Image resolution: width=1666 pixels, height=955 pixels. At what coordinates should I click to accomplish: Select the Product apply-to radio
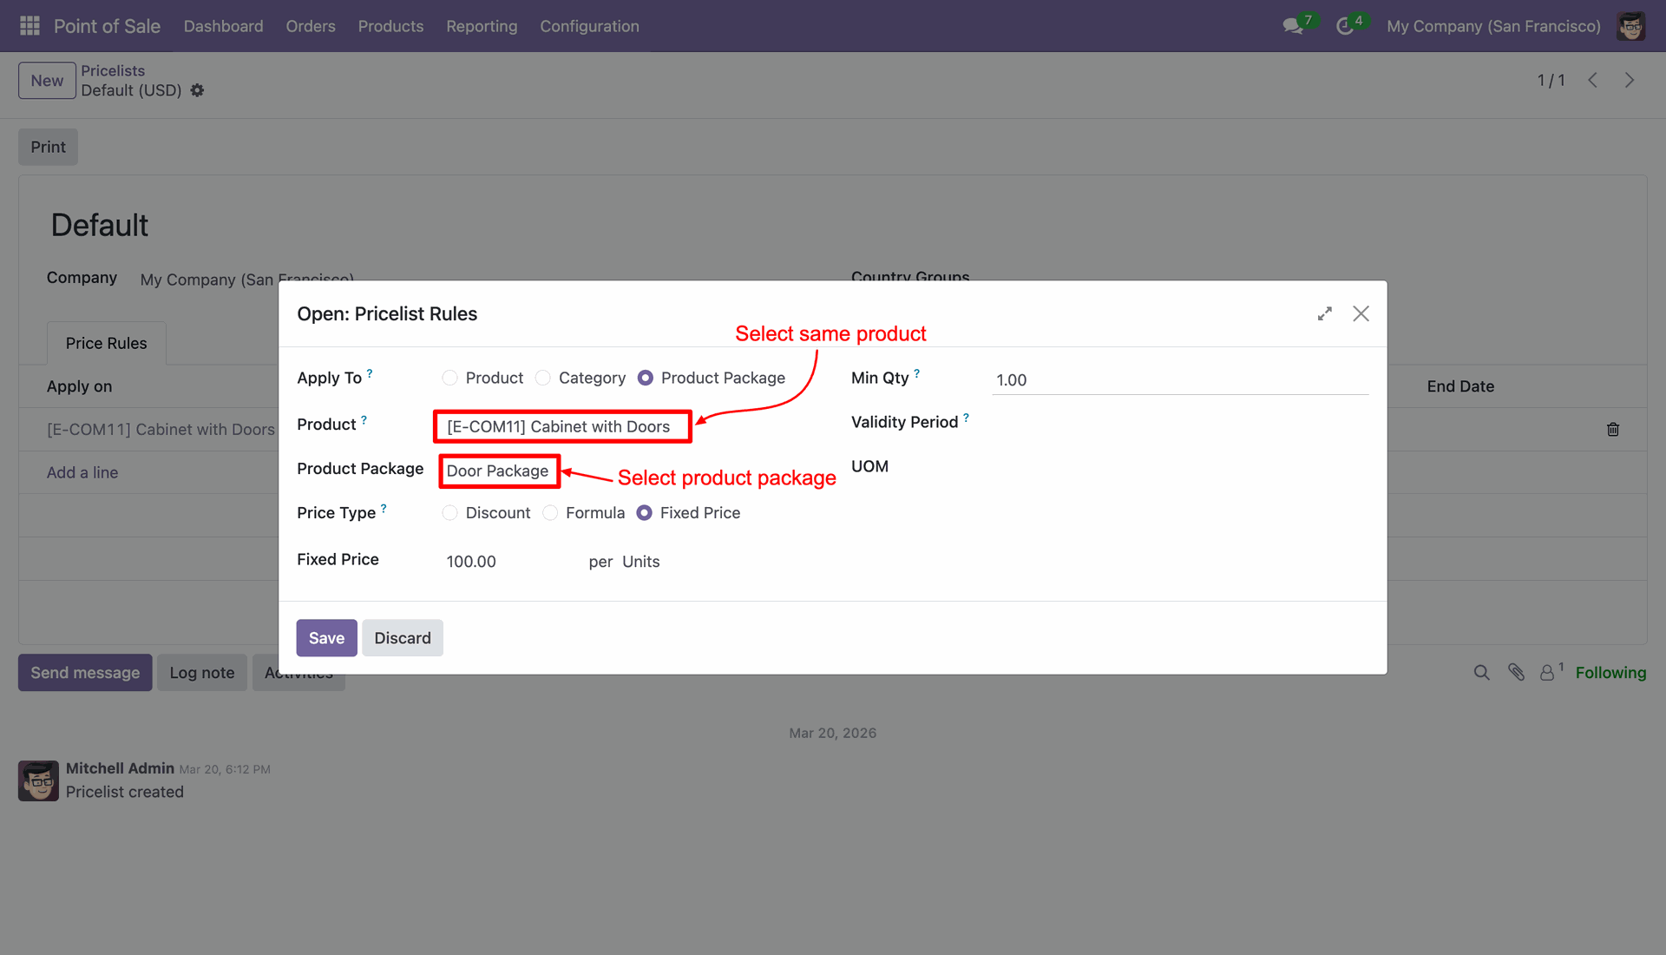click(x=449, y=378)
